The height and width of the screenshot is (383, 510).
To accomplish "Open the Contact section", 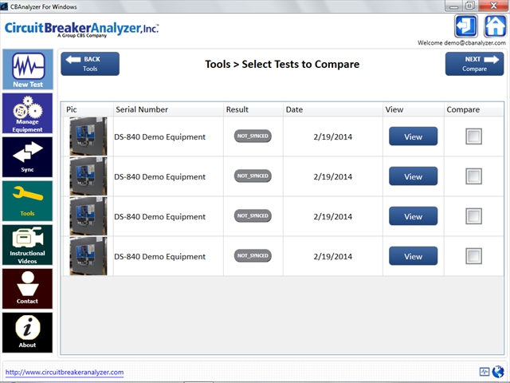I will pyautogui.click(x=28, y=289).
